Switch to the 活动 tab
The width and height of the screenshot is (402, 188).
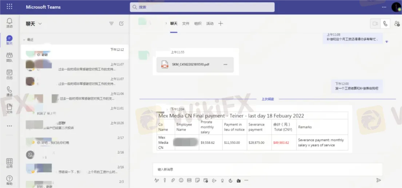[x=210, y=23]
